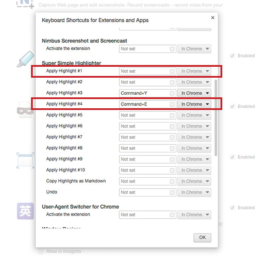Open In Chrome dropdown for Apply Highlight #2
262x261 pixels.
pos(194,82)
